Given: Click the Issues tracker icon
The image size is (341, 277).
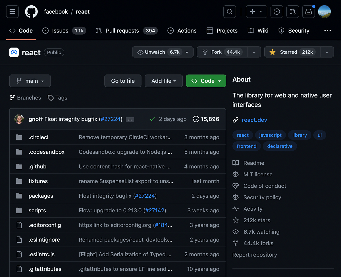Looking at the screenshot, I should click(45, 31).
